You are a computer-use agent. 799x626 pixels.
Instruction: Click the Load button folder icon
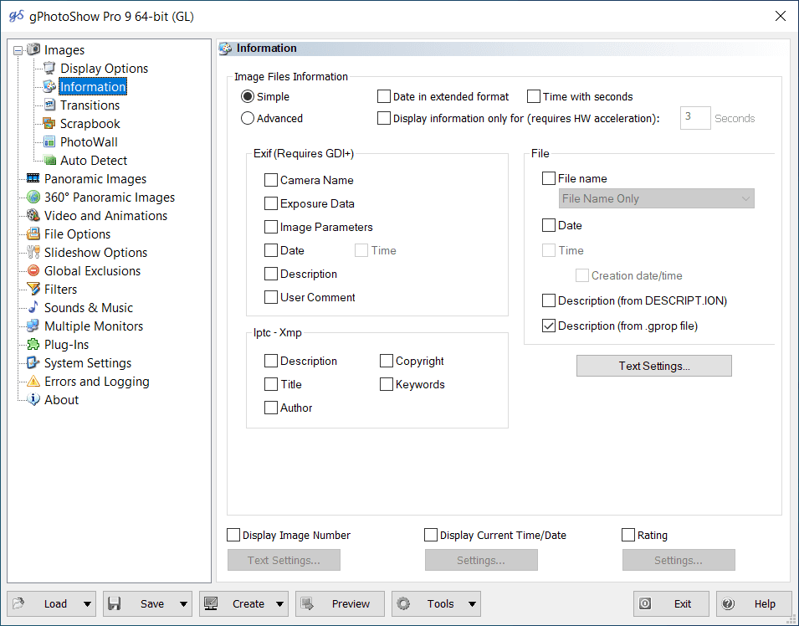click(x=18, y=603)
